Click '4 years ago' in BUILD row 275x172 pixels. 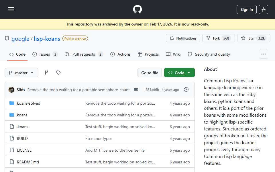[x=180, y=138]
